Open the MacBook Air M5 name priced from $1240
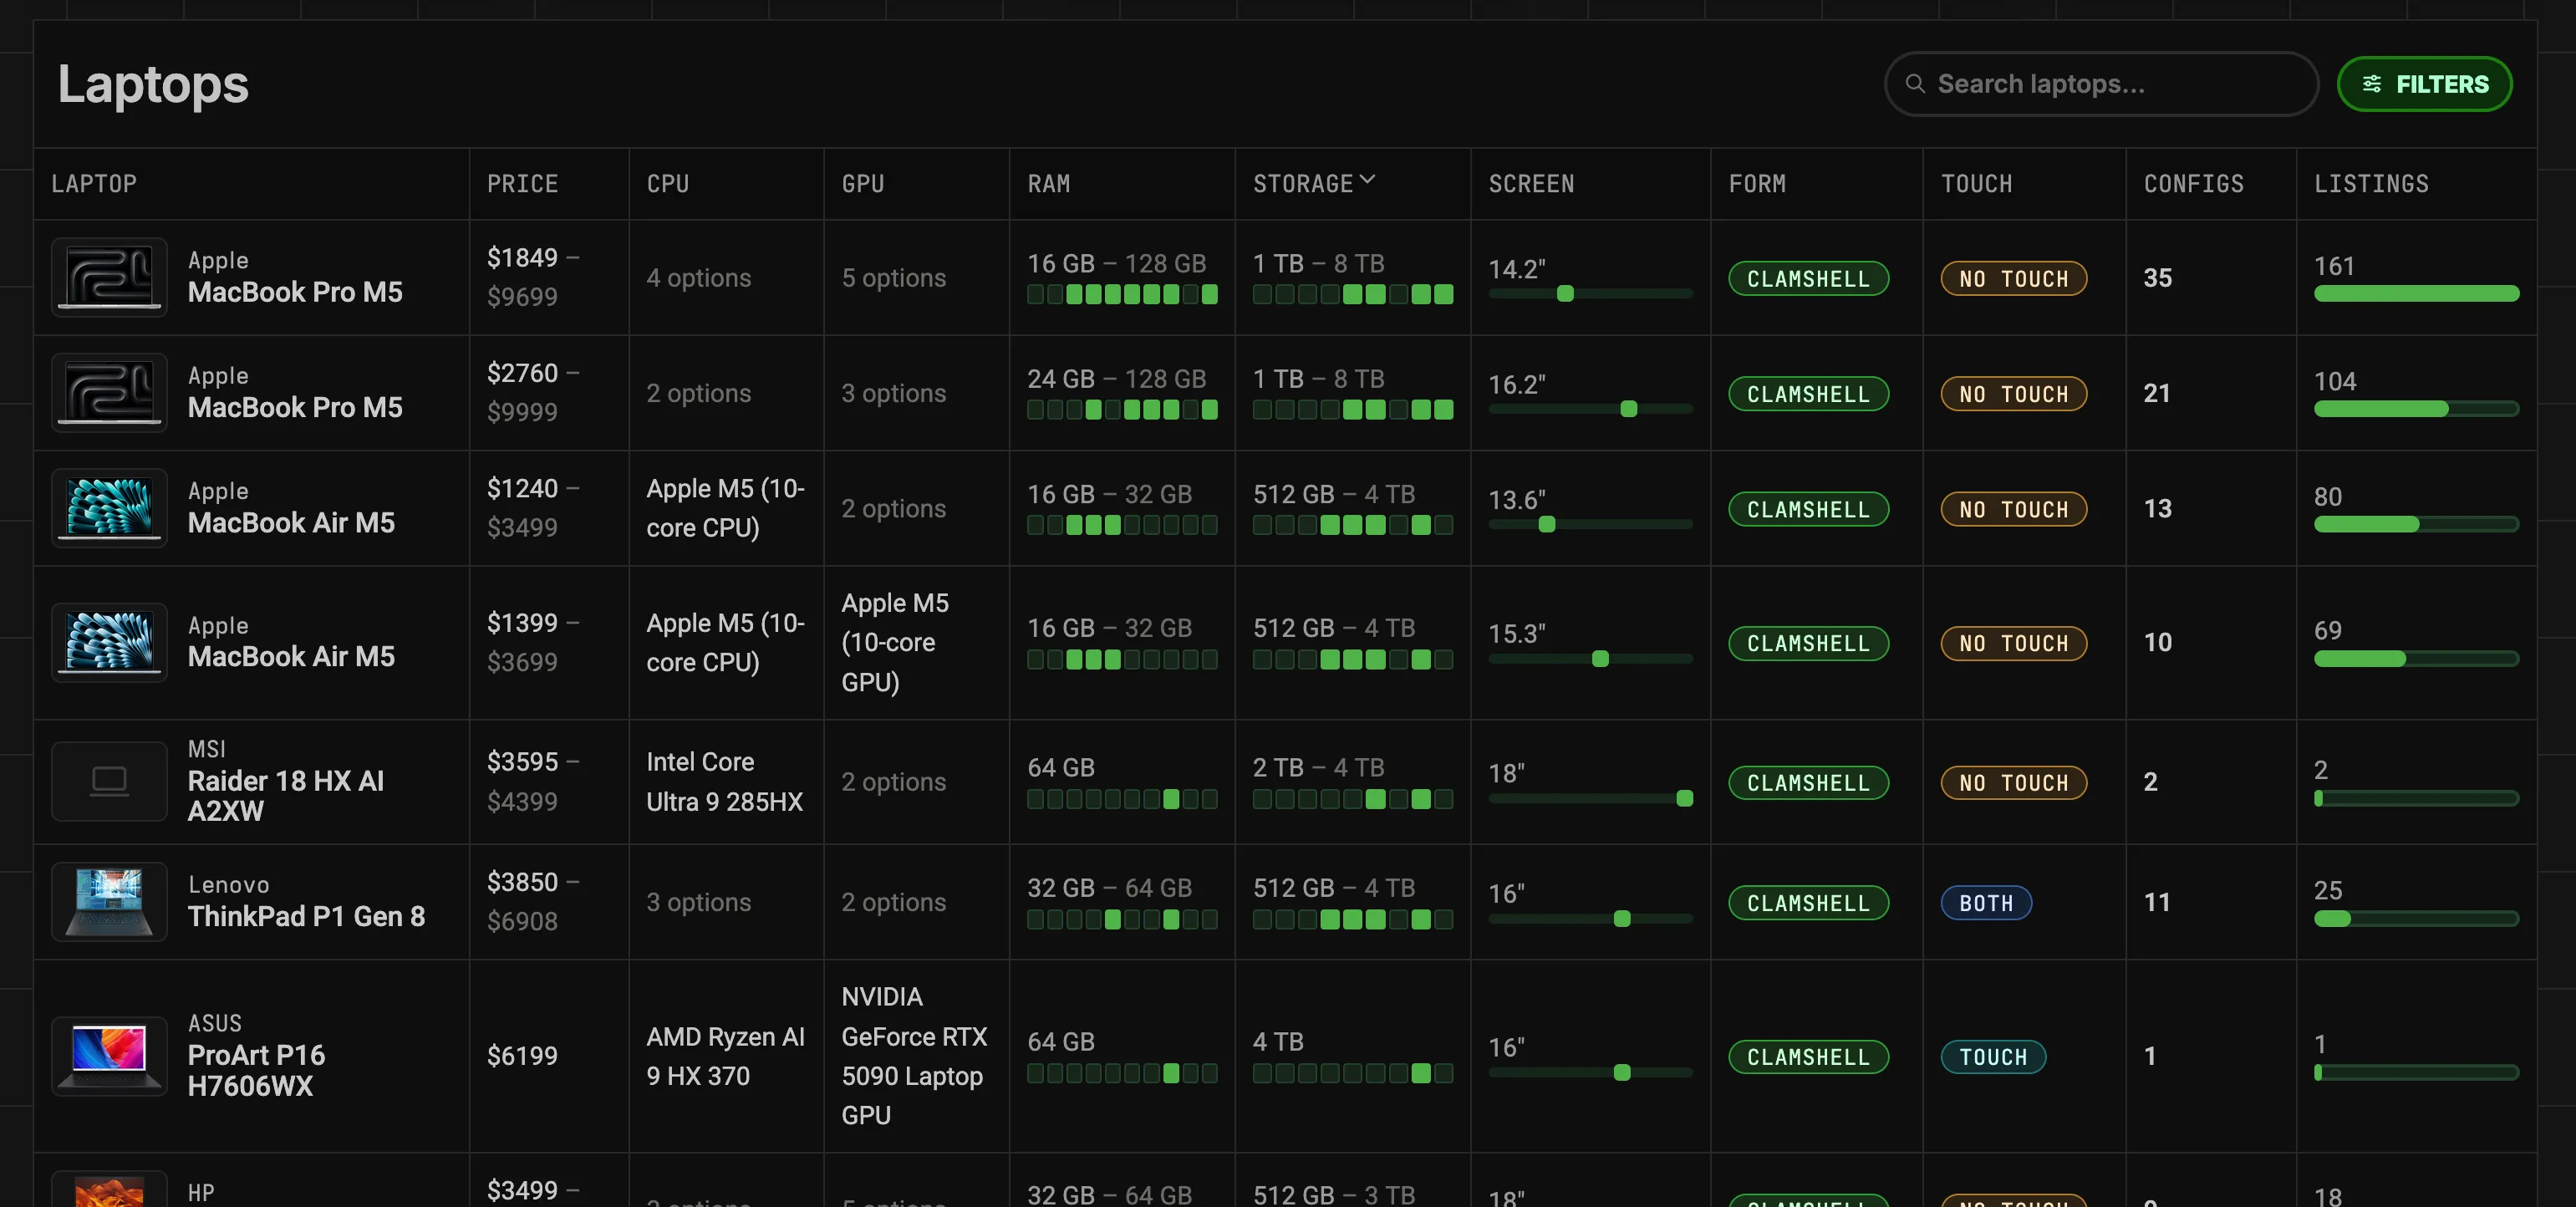The height and width of the screenshot is (1207, 2576). click(291, 523)
